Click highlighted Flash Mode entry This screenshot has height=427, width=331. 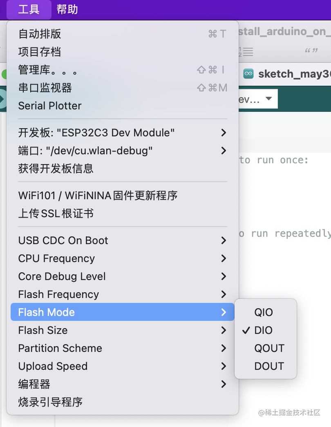[123, 312]
